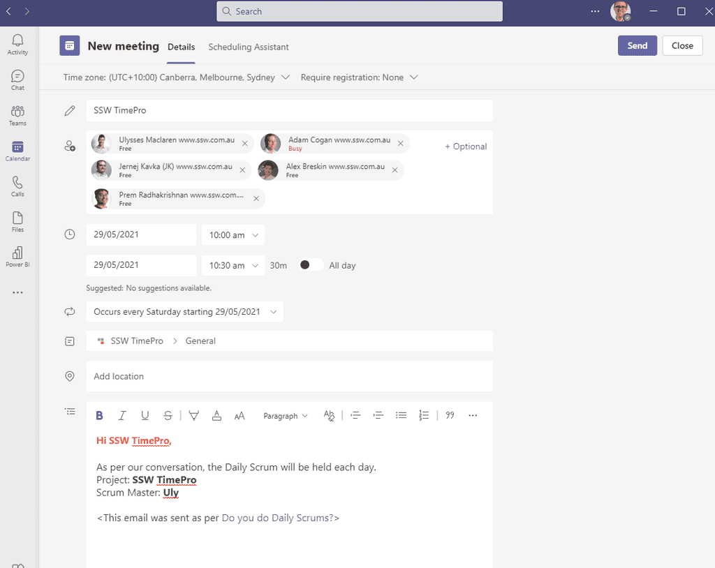
Task: Select the Activity bell icon
Action: (17, 43)
